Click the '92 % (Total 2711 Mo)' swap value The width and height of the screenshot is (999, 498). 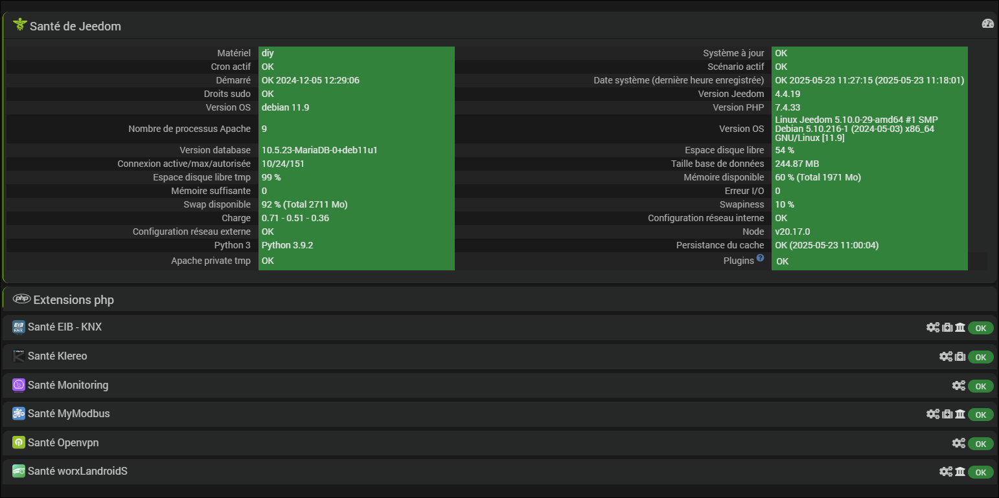[x=304, y=204]
